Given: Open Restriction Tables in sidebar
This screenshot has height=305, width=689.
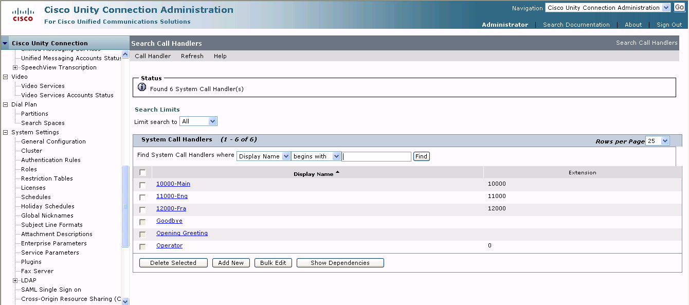Looking at the screenshot, I should pos(47,178).
